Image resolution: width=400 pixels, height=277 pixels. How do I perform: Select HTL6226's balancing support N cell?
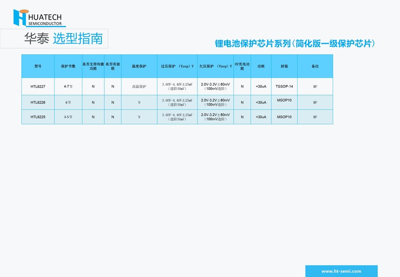pos(93,102)
